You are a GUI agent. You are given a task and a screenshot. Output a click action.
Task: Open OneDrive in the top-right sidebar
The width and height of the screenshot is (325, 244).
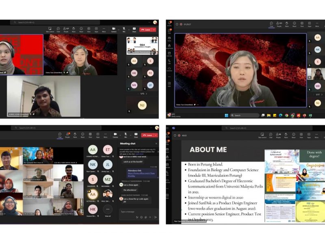coord(169,69)
